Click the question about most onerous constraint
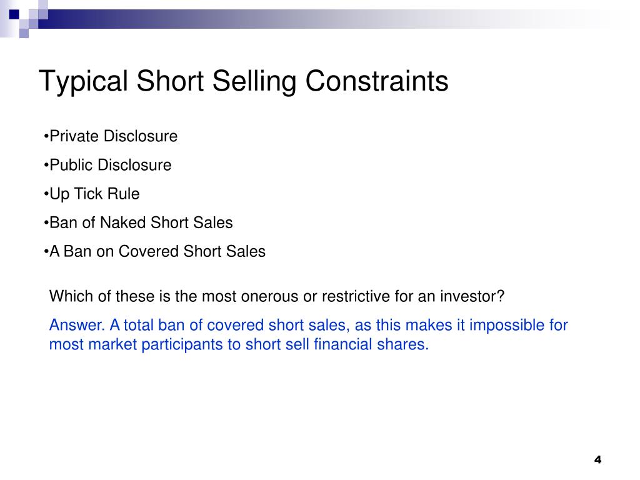The width and height of the screenshot is (640, 480). [x=277, y=296]
